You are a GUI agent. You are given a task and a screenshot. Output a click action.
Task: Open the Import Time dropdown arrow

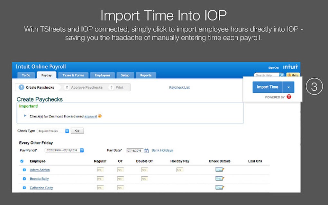coord(288,87)
